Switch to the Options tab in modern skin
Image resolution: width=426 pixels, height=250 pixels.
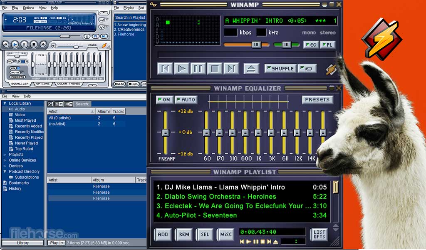click(x=43, y=84)
